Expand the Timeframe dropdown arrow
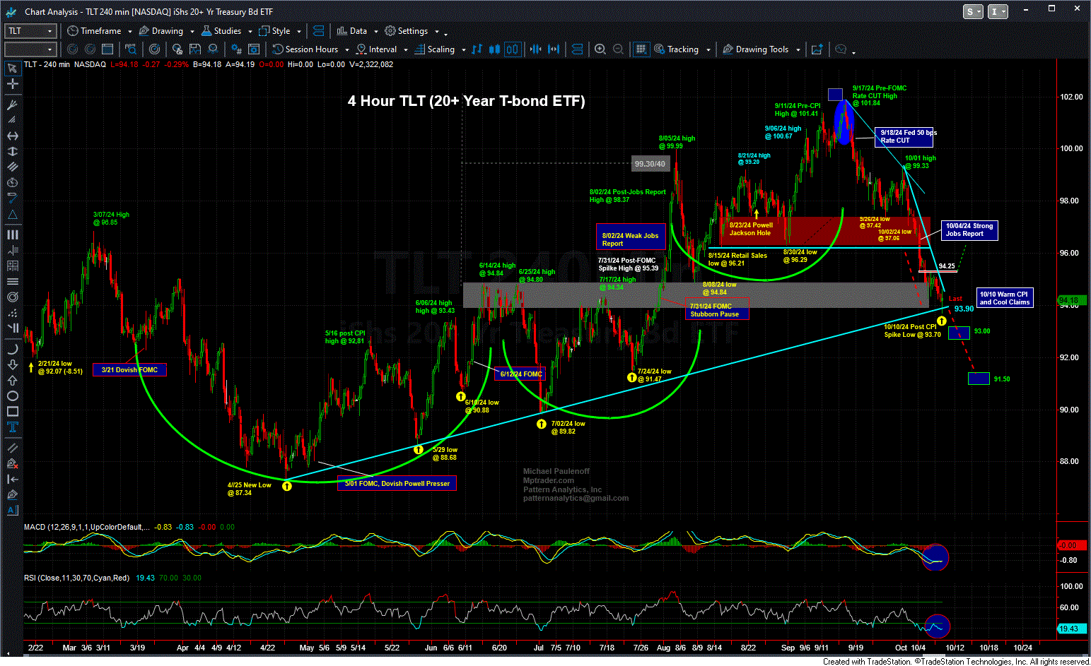The width and height of the screenshot is (1091, 666). (x=129, y=31)
